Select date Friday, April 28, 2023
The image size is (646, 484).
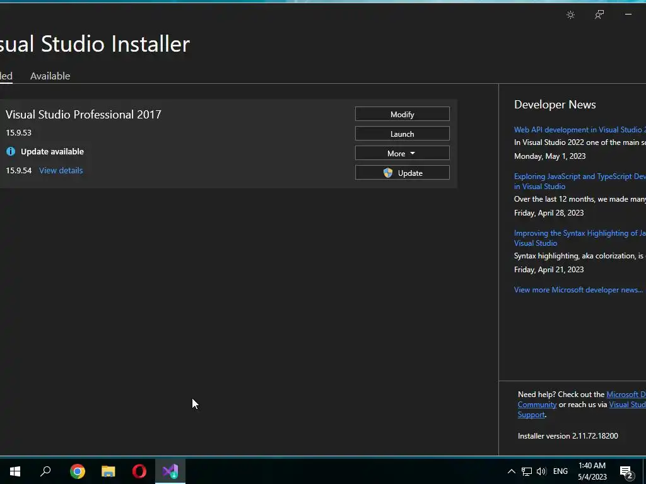[549, 213]
